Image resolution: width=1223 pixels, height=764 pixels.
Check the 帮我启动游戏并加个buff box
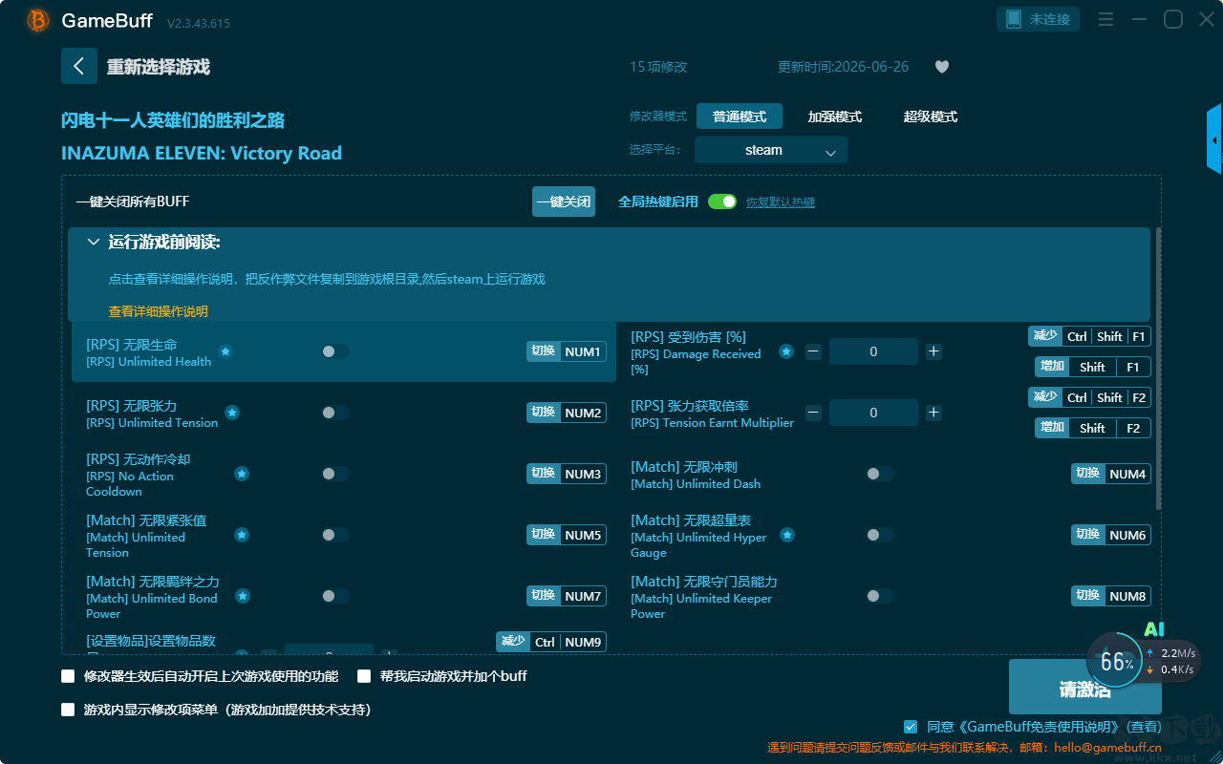[x=364, y=676]
